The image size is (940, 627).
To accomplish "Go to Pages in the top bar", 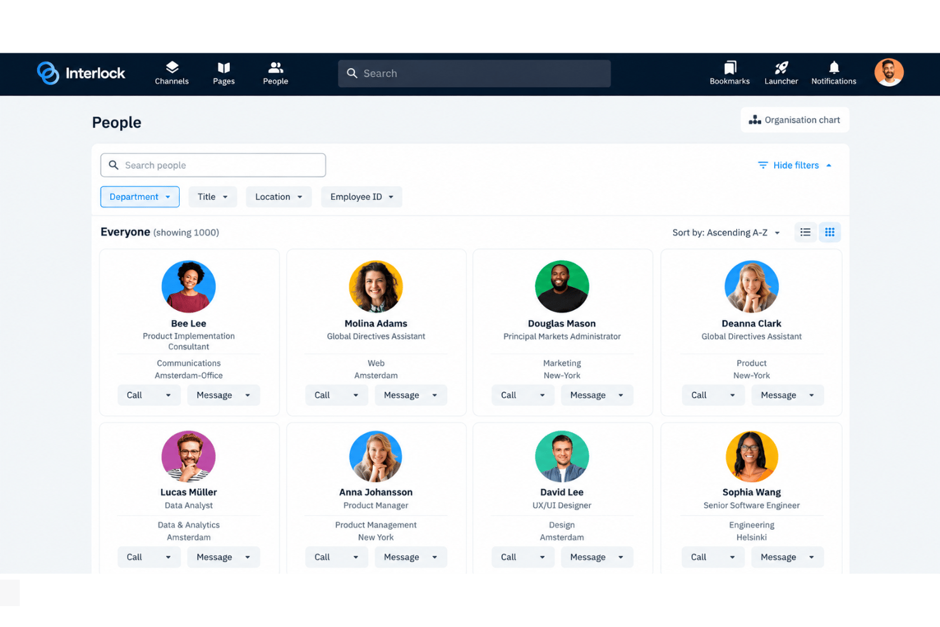I will (x=224, y=73).
